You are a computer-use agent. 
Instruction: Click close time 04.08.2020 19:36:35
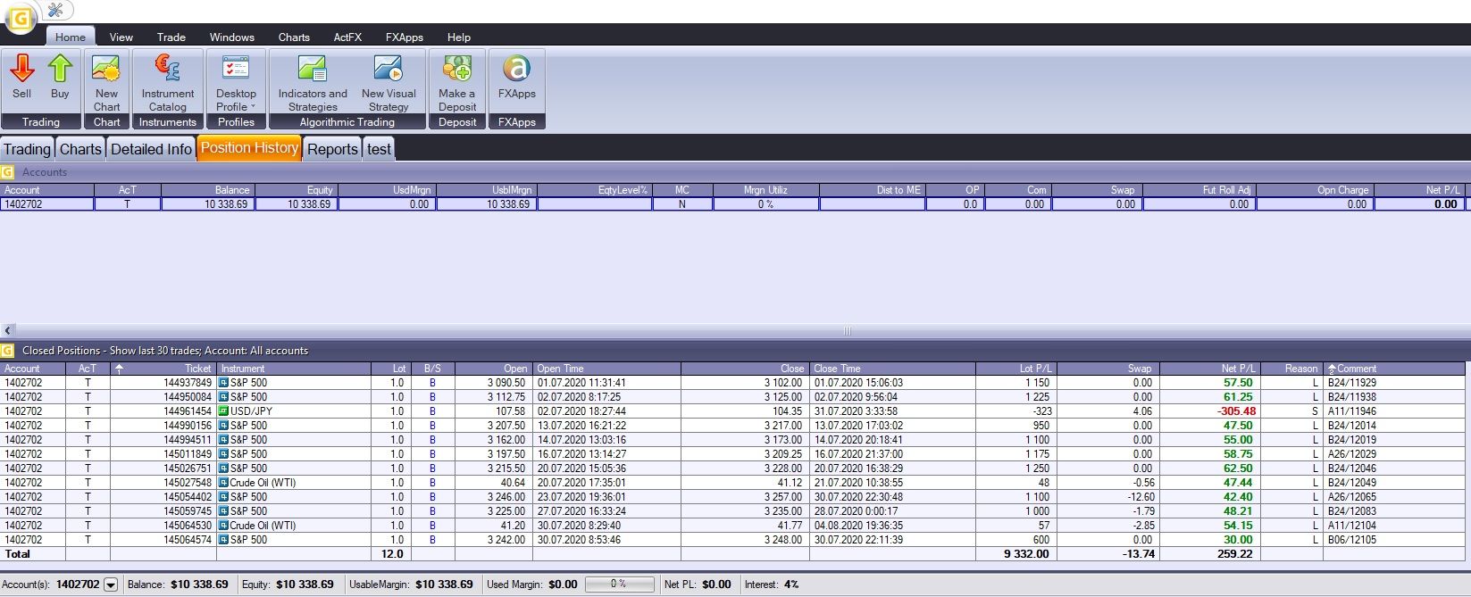pyautogui.click(x=858, y=526)
